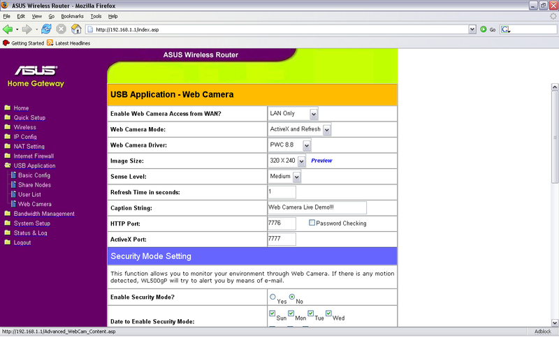Click the USB Application folder icon
Viewport: 559px width, 338px height.
(x=7, y=166)
